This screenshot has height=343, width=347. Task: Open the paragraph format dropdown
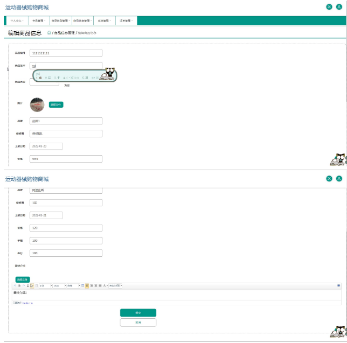point(73,286)
